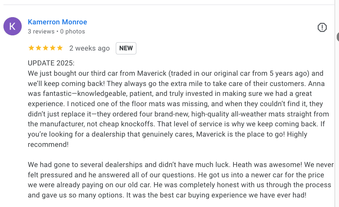Click the fourth yellow rating star
This screenshot has width=339, height=207.
(x=53, y=48)
